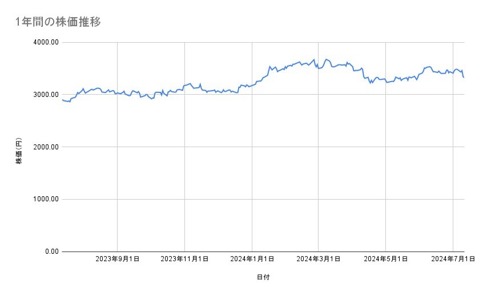Image resolution: width=479 pixels, height=296 pixels.
Task: Select the 2024年3月1日 date label
Action: click(319, 259)
